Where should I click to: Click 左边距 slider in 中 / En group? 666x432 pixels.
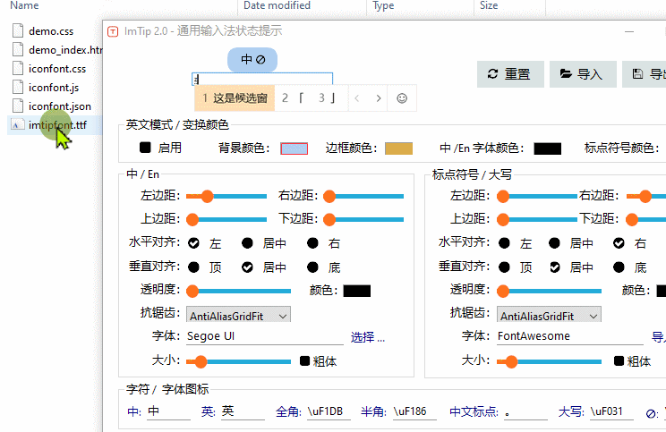click(x=226, y=196)
